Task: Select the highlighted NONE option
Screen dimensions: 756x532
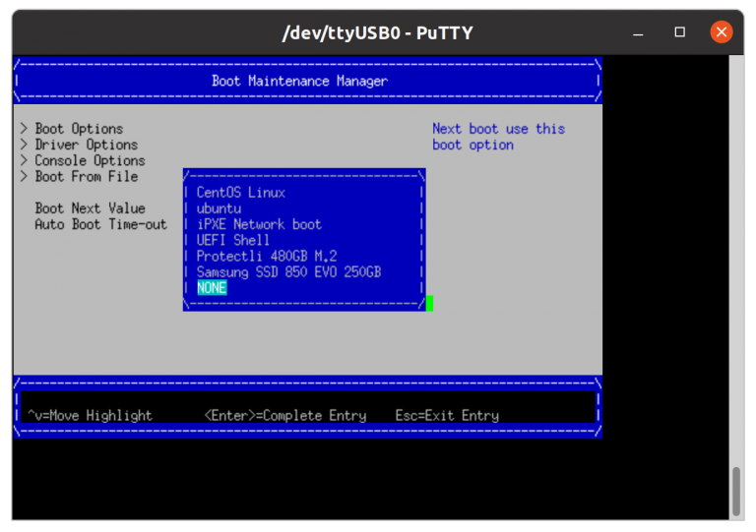Action: tap(212, 288)
